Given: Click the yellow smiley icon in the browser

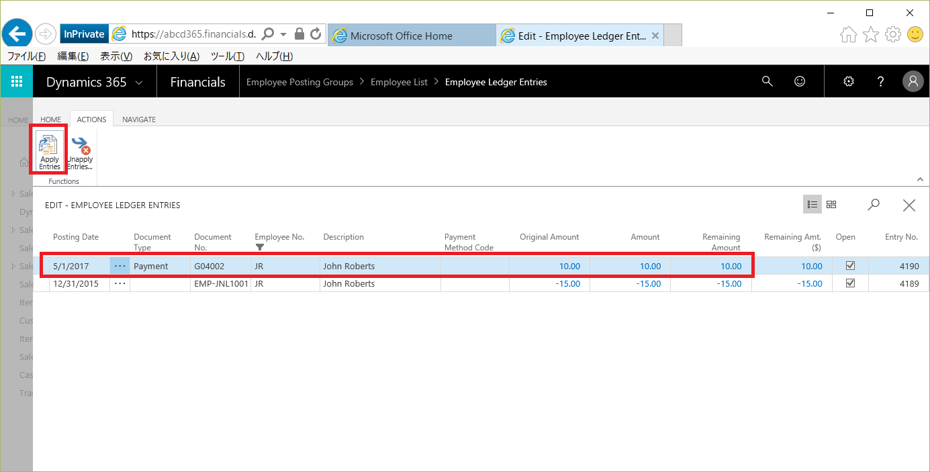Looking at the screenshot, I should pos(915,34).
